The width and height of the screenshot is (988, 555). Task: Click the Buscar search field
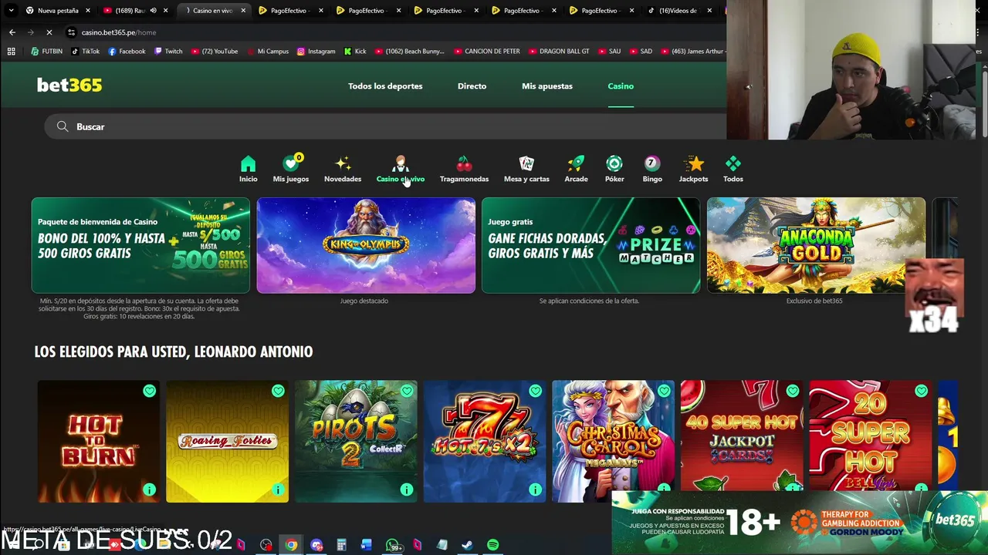pyautogui.click(x=386, y=126)
